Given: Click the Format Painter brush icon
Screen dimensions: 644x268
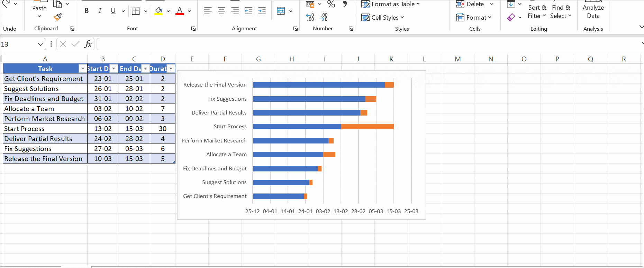Looking at the screenshot, I should pos(58,17).
